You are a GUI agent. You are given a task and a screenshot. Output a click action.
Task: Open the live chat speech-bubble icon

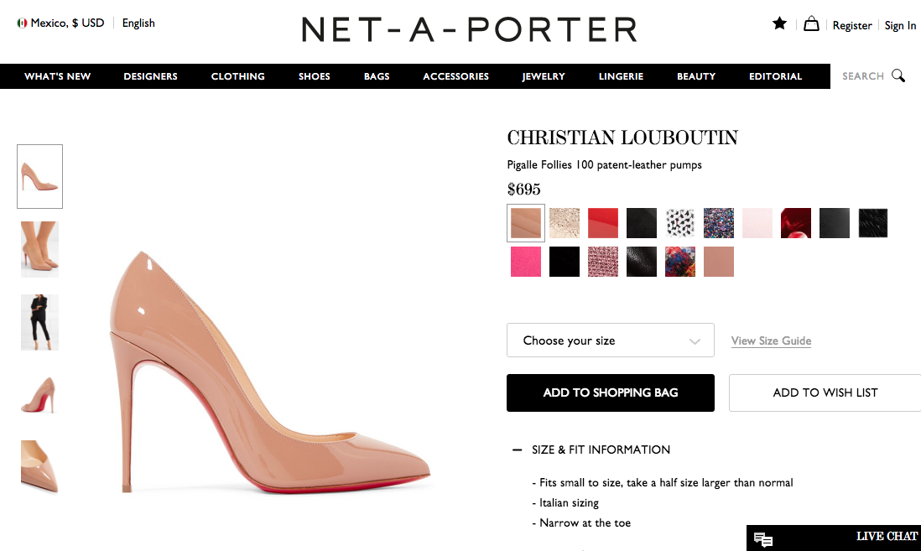click(762, 539)
